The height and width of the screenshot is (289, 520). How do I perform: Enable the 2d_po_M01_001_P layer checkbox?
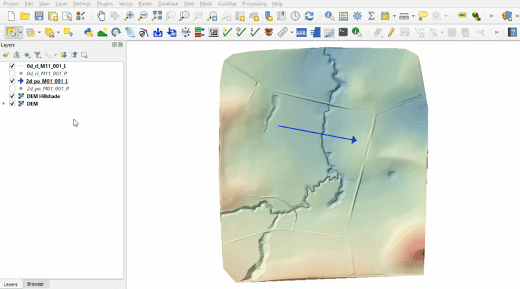coord(12,88)
